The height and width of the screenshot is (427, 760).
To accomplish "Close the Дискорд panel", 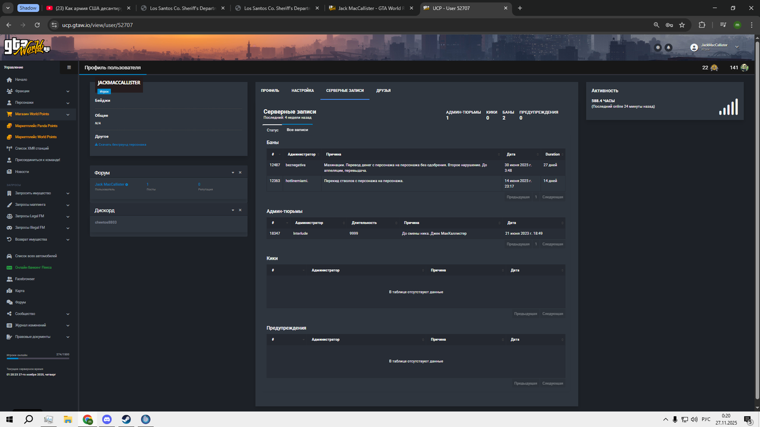I will 240,210.
